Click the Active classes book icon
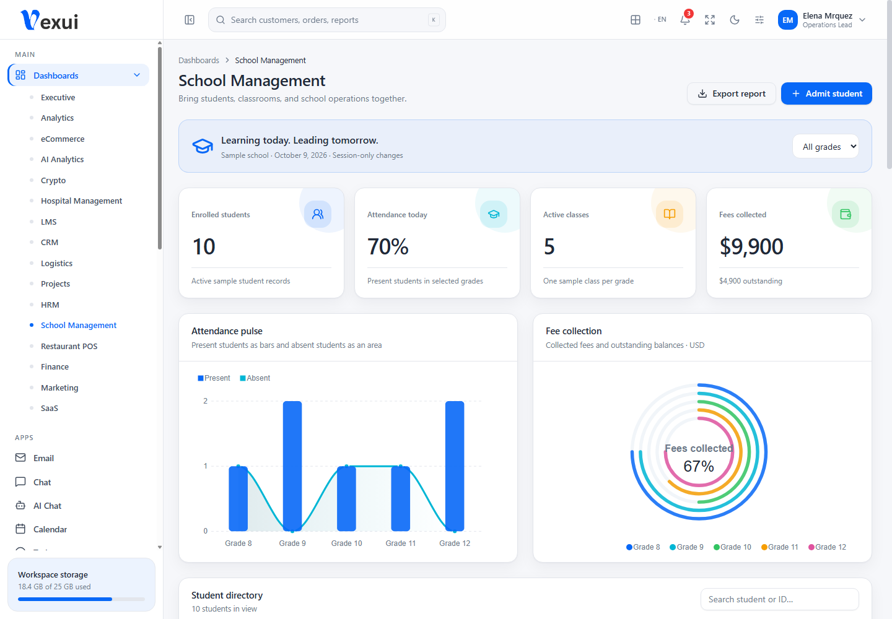This screenshot has width=892, height=619. tap(670, 214)
